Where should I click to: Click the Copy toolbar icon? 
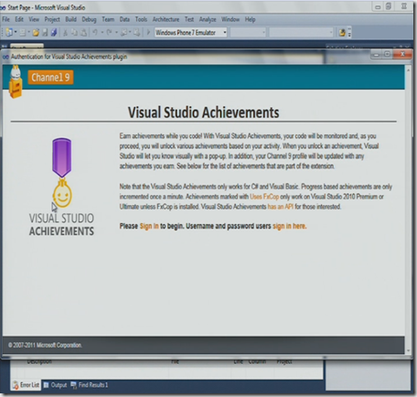coord(74,32)
